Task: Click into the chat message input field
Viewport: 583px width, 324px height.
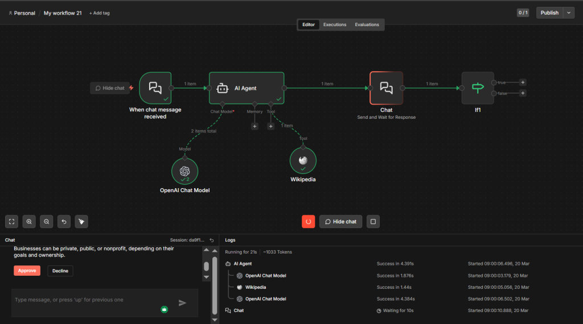Action: click(85, 300)
